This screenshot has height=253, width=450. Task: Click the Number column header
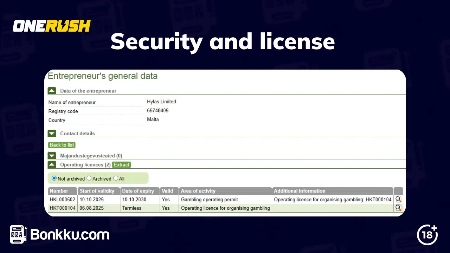[x=62, y=191]
